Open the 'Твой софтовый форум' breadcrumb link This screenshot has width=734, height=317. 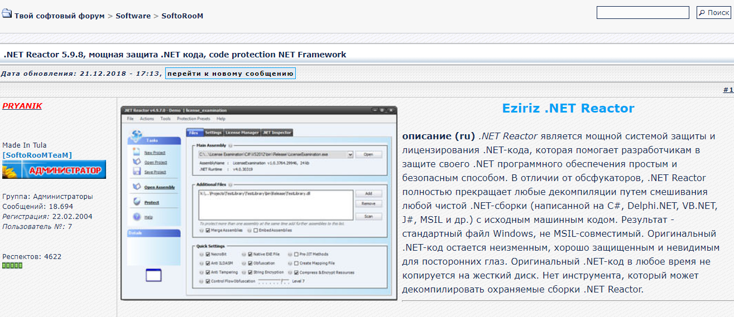pyautogui.click(x=60, y=16)
